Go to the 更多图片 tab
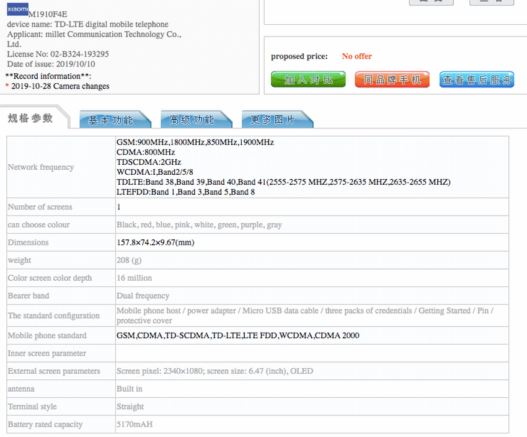527x437 pixels. pos(273,120)
